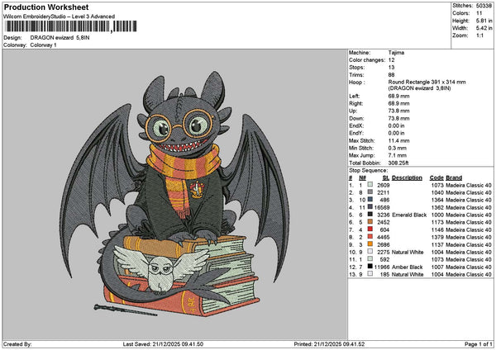496x350 pixels.
Task: Select the Width value '5.42 in'
Action: click(484, 28)
